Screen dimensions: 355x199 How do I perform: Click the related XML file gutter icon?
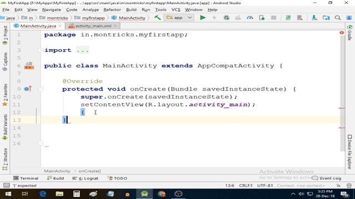29,66
